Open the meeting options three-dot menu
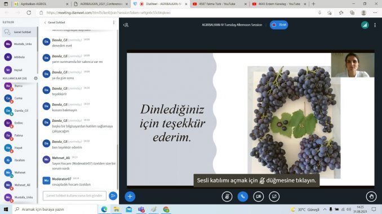 (375, 25)
